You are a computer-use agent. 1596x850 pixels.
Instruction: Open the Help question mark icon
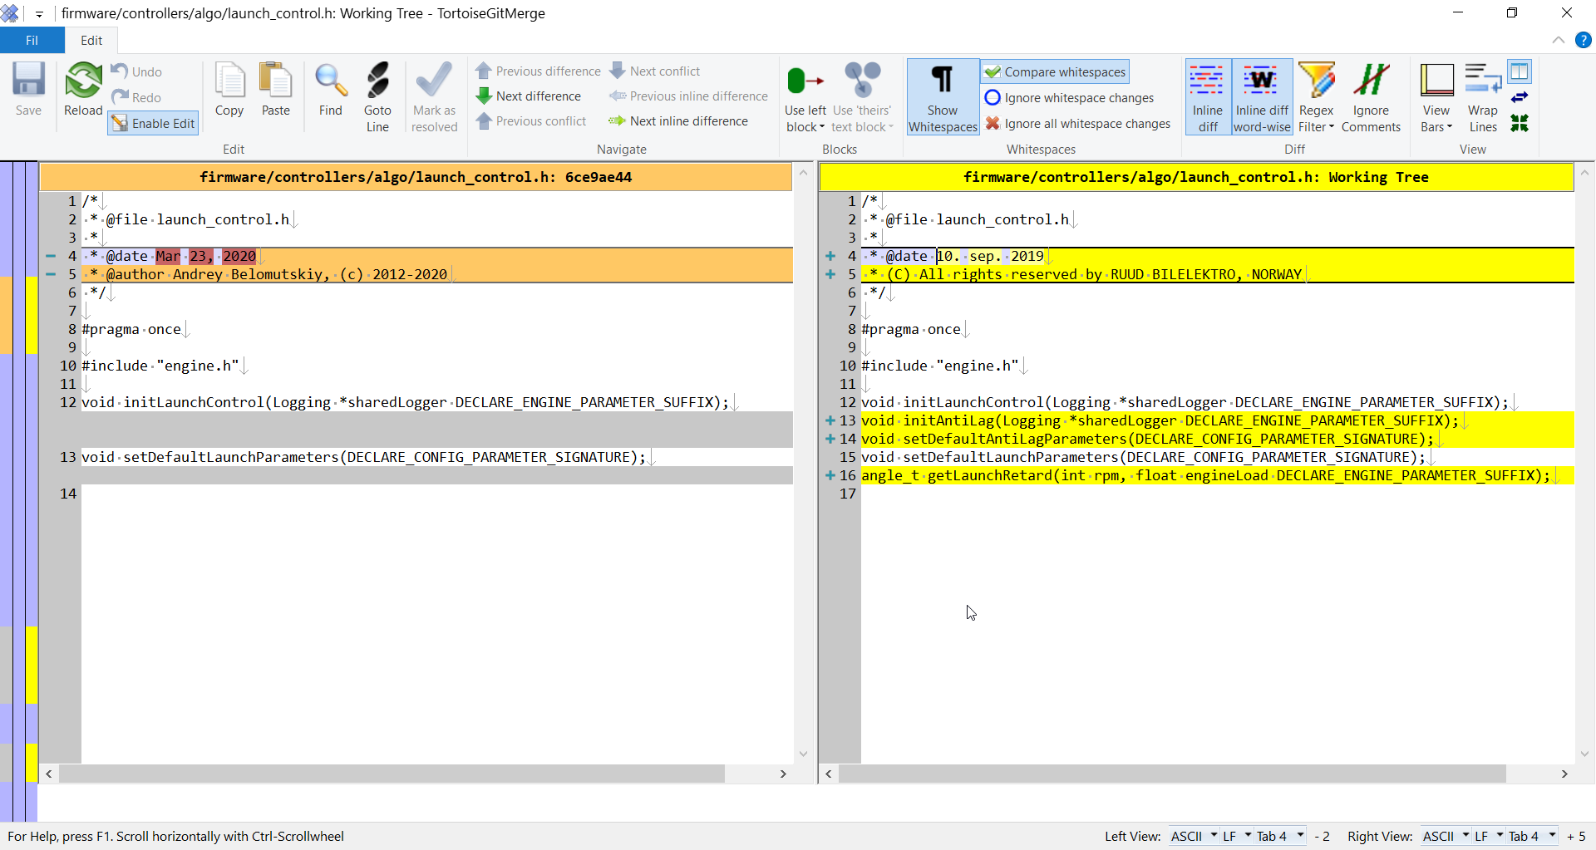1584,40
